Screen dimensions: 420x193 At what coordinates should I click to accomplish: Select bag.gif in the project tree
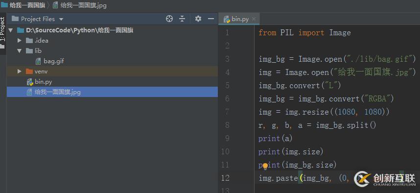tap(54, 61)
